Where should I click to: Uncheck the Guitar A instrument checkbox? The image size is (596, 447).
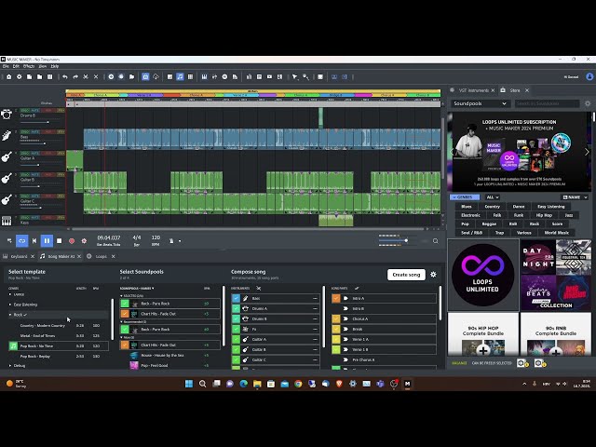[236, 339]
